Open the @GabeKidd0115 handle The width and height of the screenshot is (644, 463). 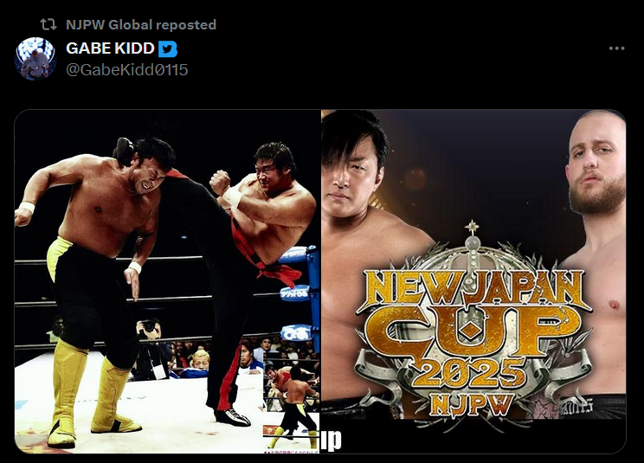point(127,70)
